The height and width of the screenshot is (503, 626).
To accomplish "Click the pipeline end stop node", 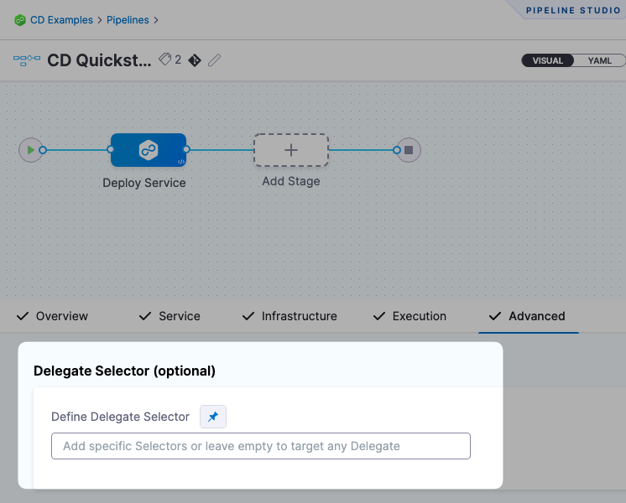I will click(409, 150).
